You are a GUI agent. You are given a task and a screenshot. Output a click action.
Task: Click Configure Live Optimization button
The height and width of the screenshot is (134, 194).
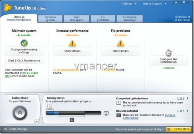168,60
